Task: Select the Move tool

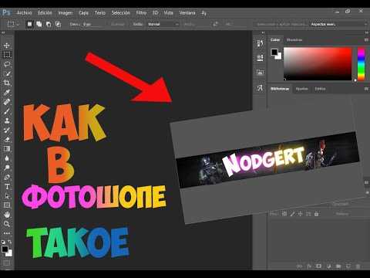Action: (7, 46)
